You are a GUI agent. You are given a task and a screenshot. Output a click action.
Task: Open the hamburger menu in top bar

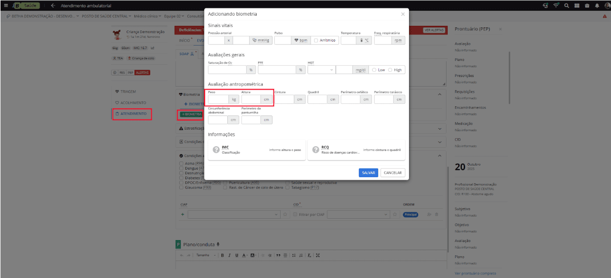point(6,5)
